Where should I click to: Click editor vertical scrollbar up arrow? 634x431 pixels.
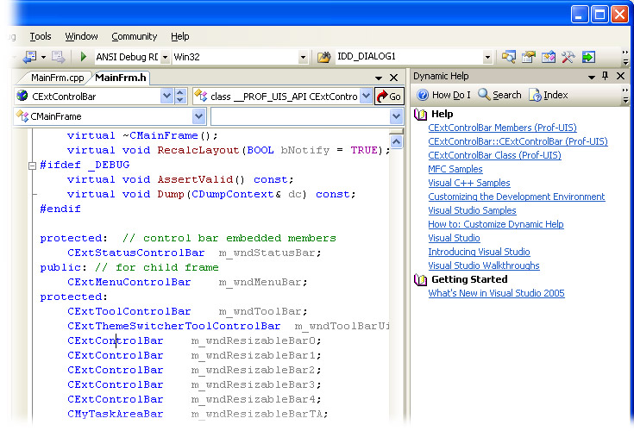(396, 141)
